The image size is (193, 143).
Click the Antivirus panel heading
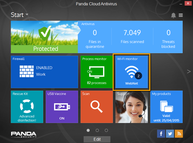point(88,24)
